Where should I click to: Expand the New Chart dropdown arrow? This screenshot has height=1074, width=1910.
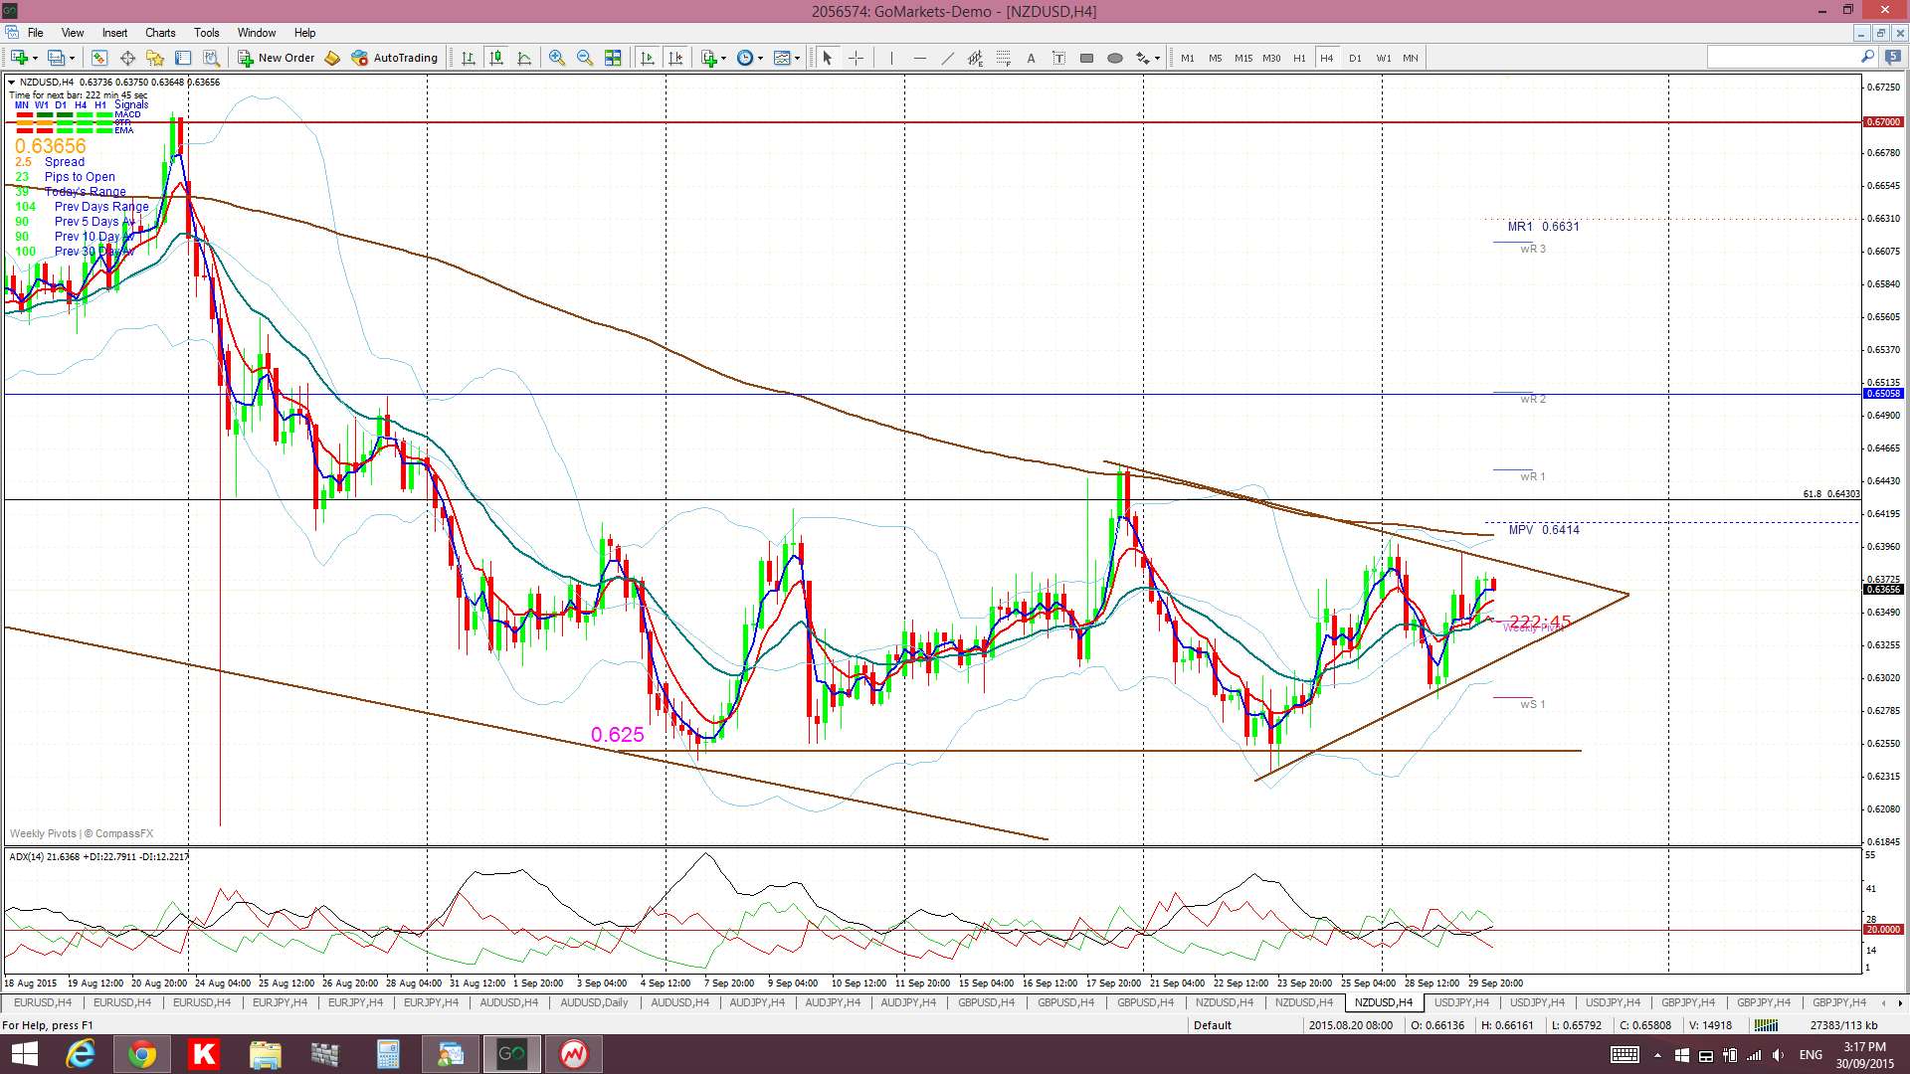35,58
